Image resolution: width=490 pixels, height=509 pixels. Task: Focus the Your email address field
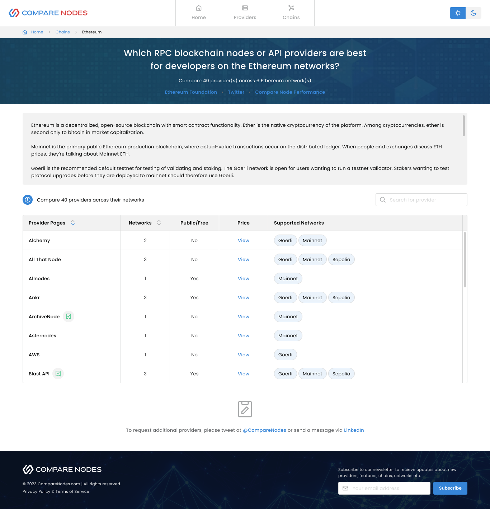(384, 488)
